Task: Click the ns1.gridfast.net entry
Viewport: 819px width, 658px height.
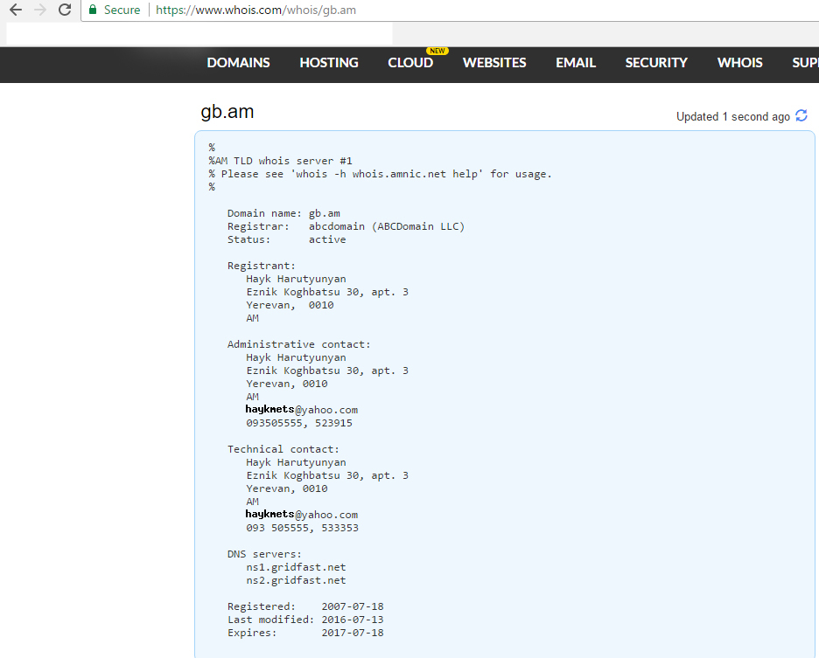Action: point(296,567)
